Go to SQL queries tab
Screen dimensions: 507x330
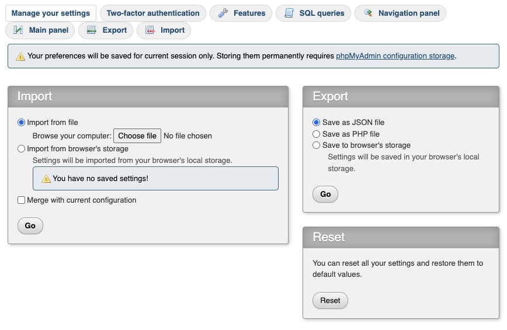(313, 13)
